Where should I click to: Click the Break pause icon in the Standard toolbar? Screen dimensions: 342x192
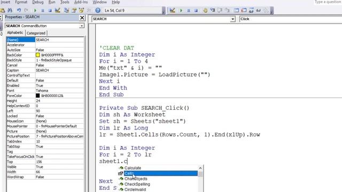pyautogui.click(x=43, y=10)
